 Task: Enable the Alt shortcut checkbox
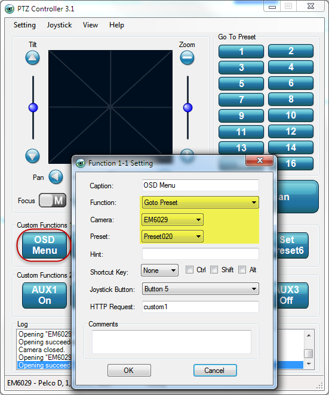[x=242, y=270]
